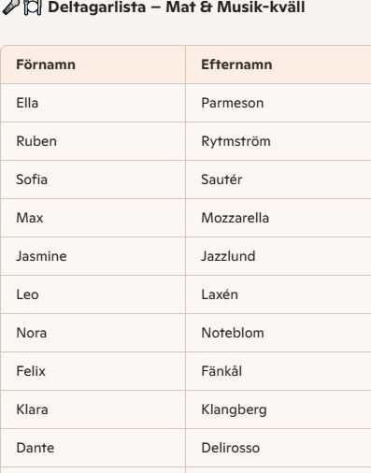Select the cell containing Ella

point(93,103)
